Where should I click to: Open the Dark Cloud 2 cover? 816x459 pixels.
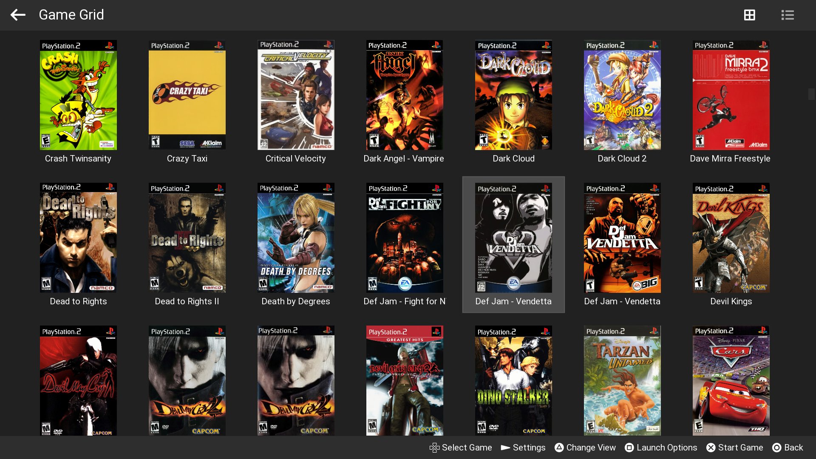point(622,95)
